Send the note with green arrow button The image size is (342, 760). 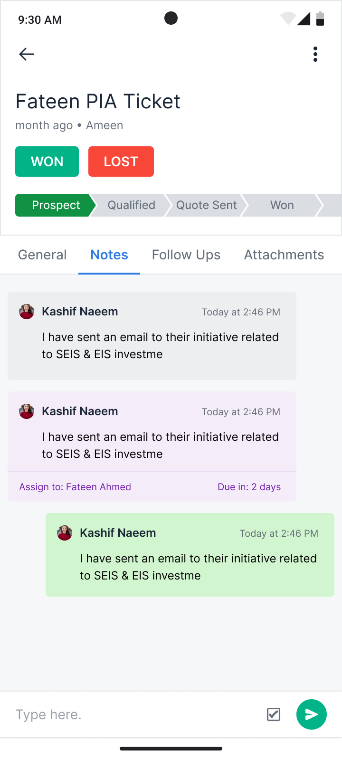coord(312,714)
